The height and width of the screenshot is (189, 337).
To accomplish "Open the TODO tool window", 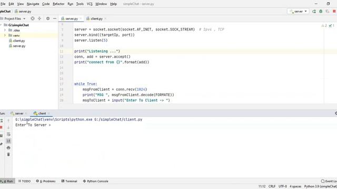I will (24, 181).
